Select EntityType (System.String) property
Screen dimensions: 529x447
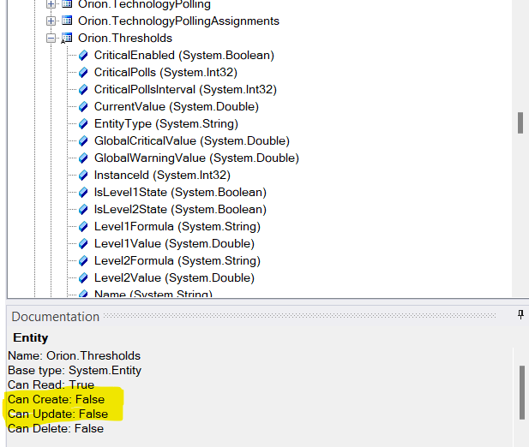point(166,124)
